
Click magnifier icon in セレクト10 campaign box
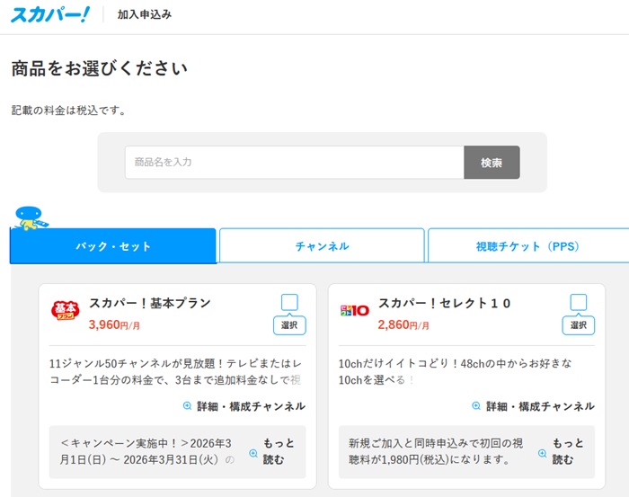(543, 452)
